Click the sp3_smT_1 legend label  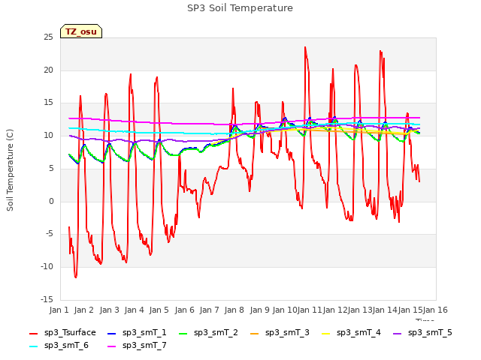[144, 332]
